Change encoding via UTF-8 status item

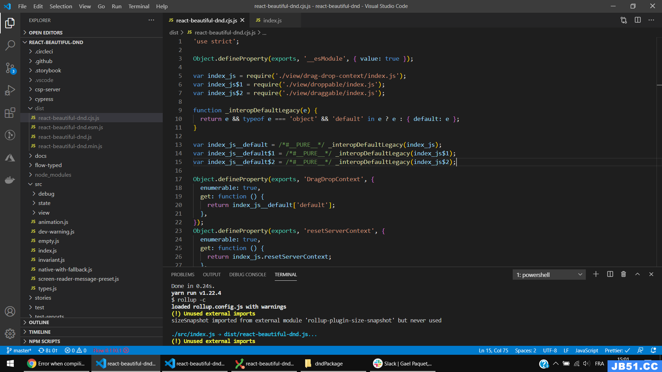pos(550,350)
